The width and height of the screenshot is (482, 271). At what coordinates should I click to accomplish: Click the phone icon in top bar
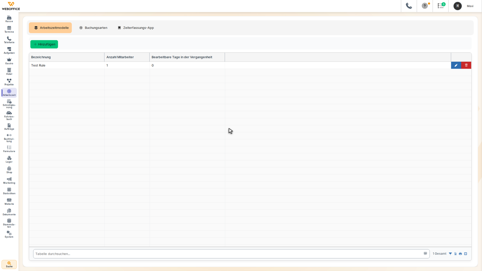[x=409, y=6]
